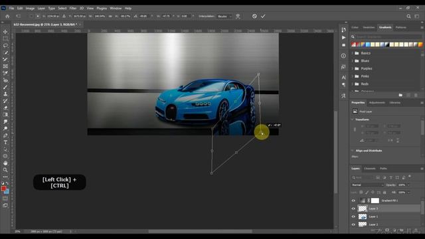Open the layer Opacity dropdown arrow

pos(408,185)
